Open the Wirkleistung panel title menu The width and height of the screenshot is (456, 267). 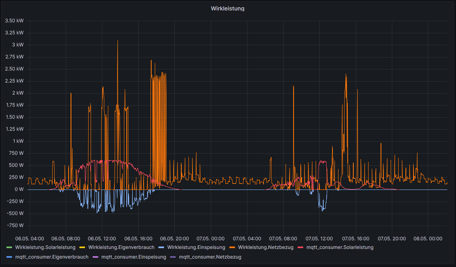point(227,8)
